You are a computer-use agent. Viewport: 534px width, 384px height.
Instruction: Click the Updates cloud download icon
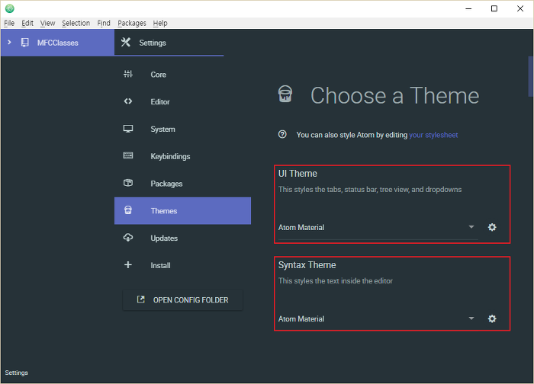128,238
